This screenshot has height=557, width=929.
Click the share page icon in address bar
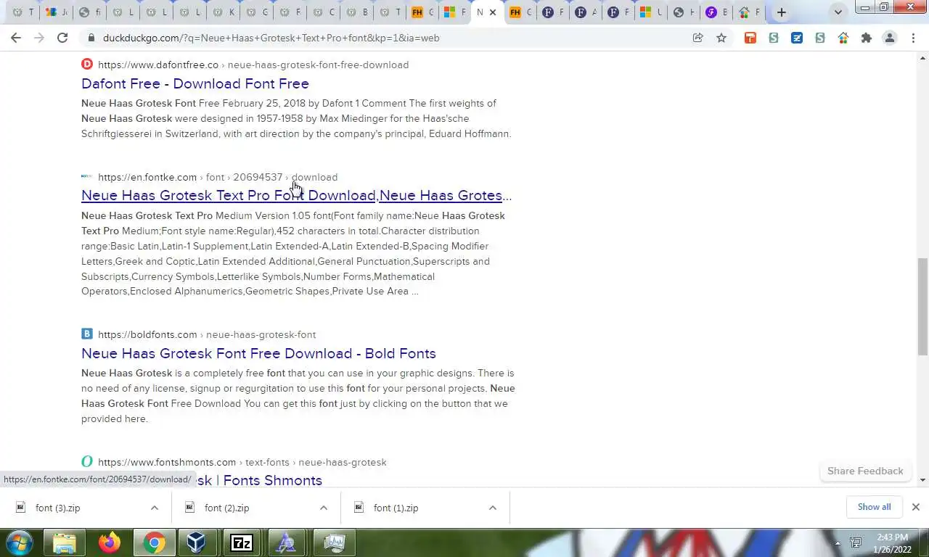[x=698, y=38]
